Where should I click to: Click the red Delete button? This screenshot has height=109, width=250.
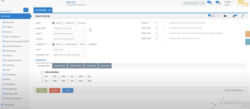click(55, 90)
